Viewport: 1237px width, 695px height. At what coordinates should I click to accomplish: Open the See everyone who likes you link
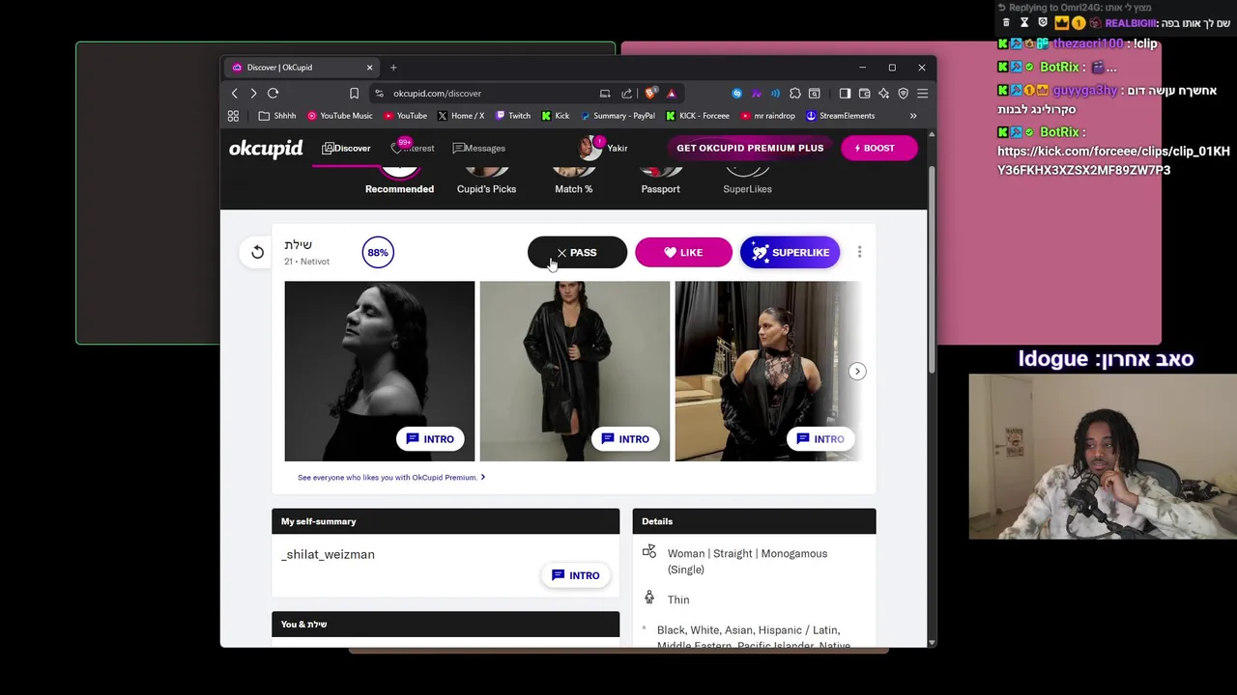[x=391, y=477]
